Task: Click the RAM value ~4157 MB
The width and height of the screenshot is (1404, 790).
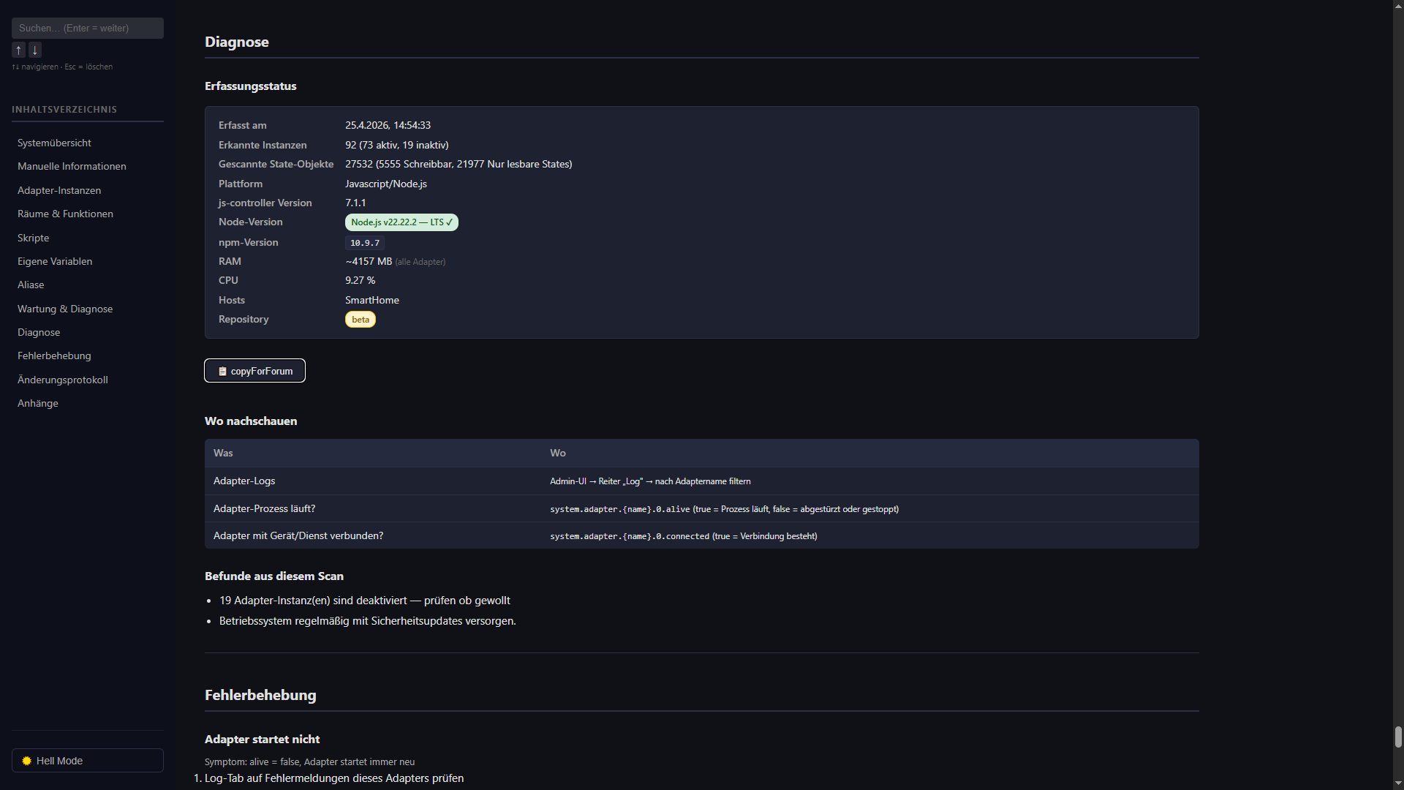Action: (369, 261)
